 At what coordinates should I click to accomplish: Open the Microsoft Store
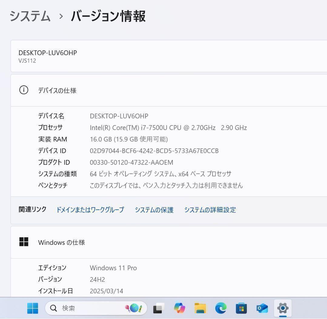(x=242, y=308)
